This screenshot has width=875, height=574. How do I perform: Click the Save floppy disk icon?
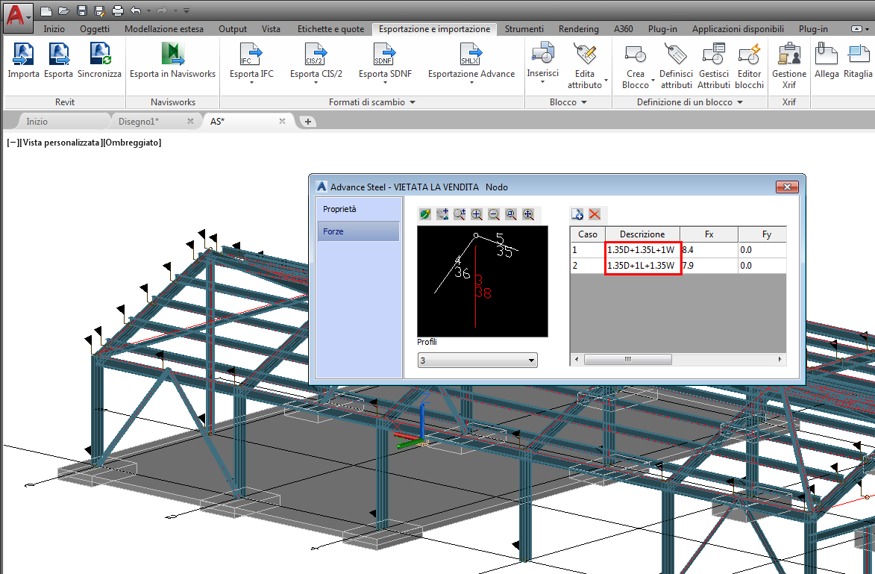pos(82,10)
